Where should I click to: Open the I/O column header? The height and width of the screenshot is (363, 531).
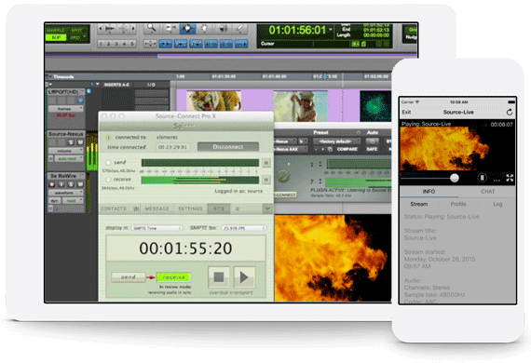(151, 85)
